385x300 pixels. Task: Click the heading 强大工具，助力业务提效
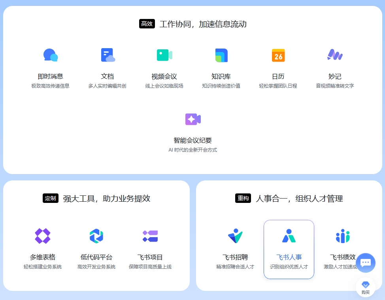(107, 199)
